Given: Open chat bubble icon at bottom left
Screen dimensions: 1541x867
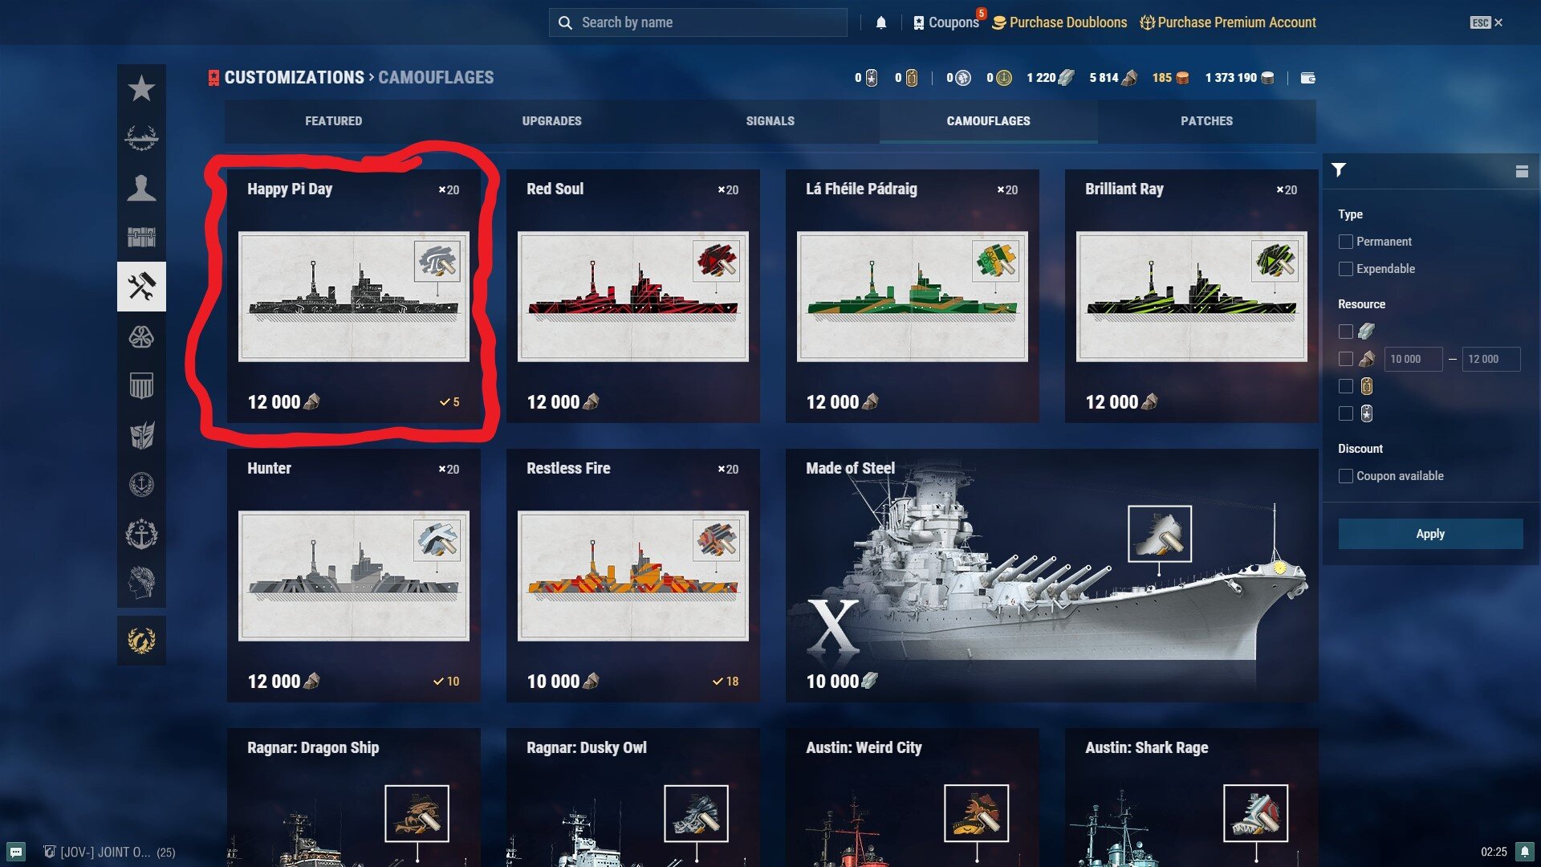Looking at the screenshot, I should coord(16,852).
